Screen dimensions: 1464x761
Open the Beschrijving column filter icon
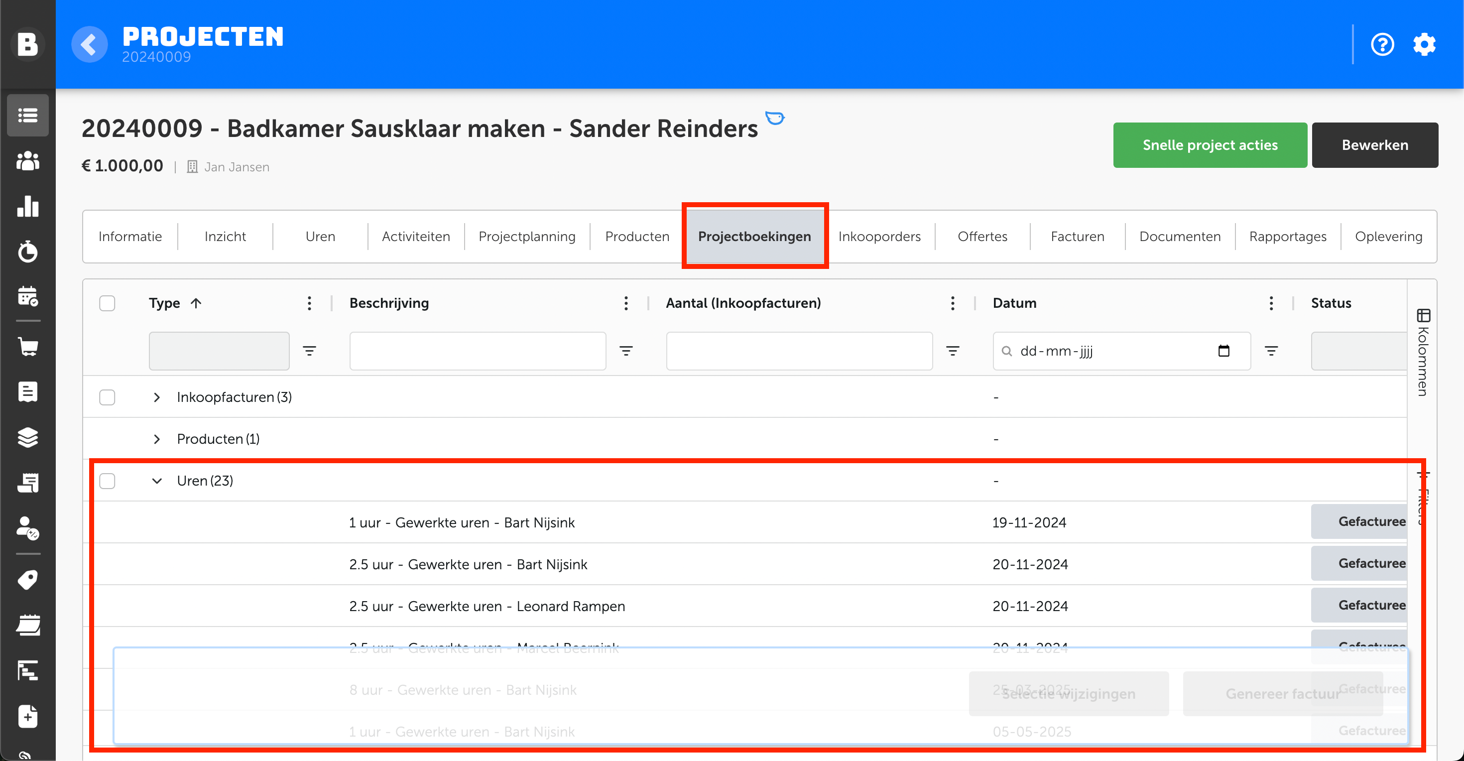click(626, 351)
